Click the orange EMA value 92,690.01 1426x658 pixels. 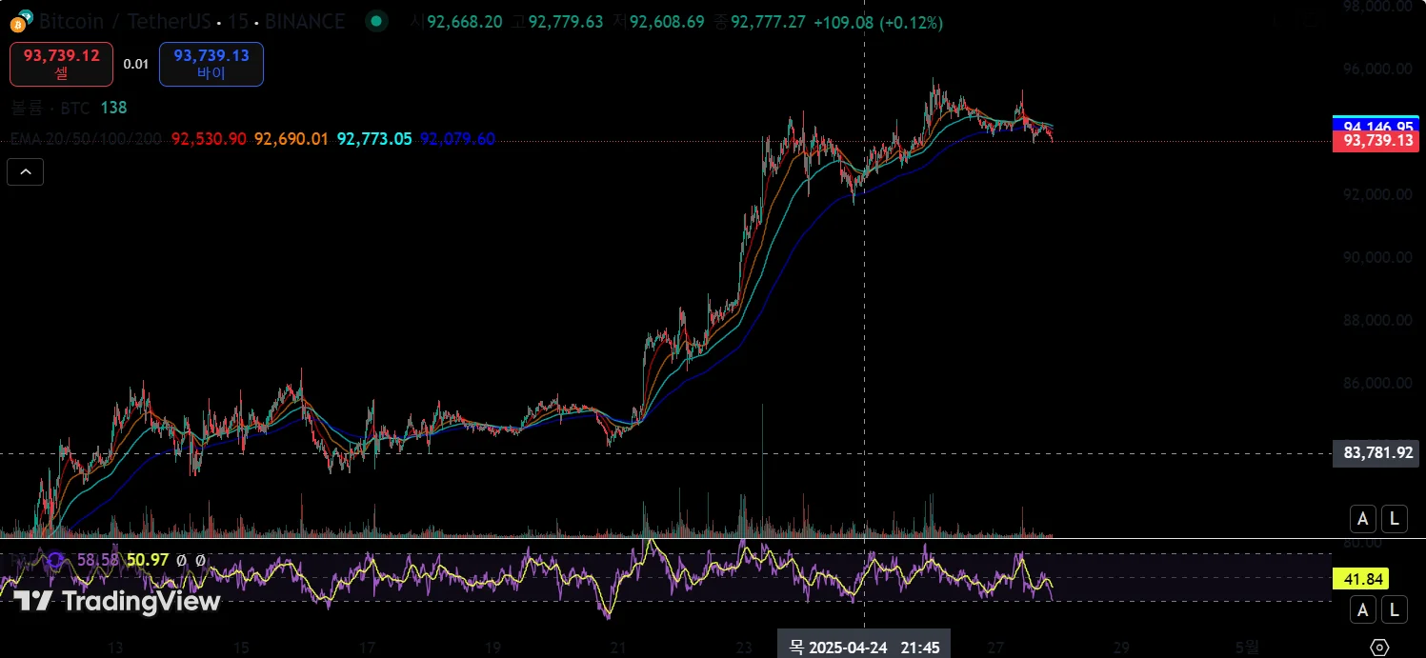(291, 139)
